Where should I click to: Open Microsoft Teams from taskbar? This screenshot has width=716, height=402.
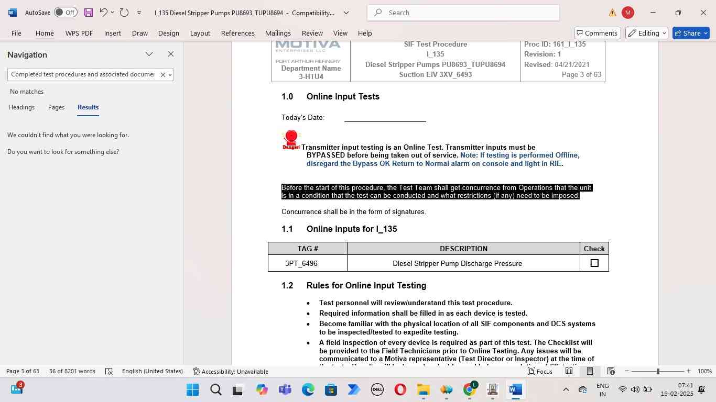pyautogui.click(x=285, y=389)
